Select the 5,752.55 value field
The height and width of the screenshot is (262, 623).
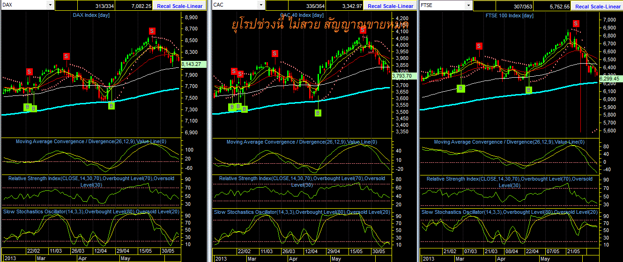coord(553,6)
